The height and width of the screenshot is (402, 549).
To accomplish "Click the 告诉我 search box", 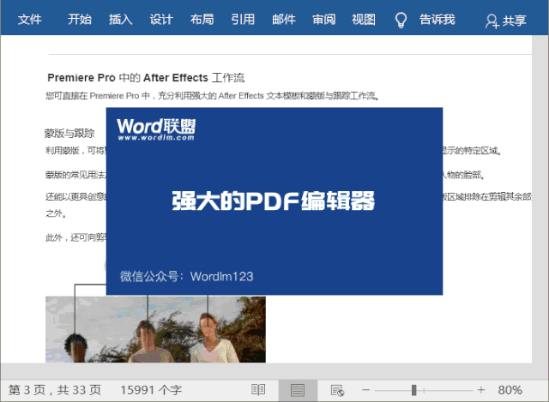I will click(x=437, y=20).
